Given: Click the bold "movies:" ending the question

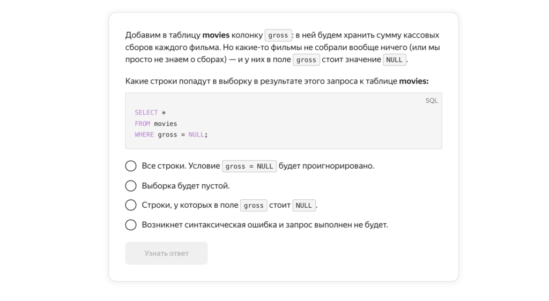Looking at the screenshot, I should tap(414, 81).
